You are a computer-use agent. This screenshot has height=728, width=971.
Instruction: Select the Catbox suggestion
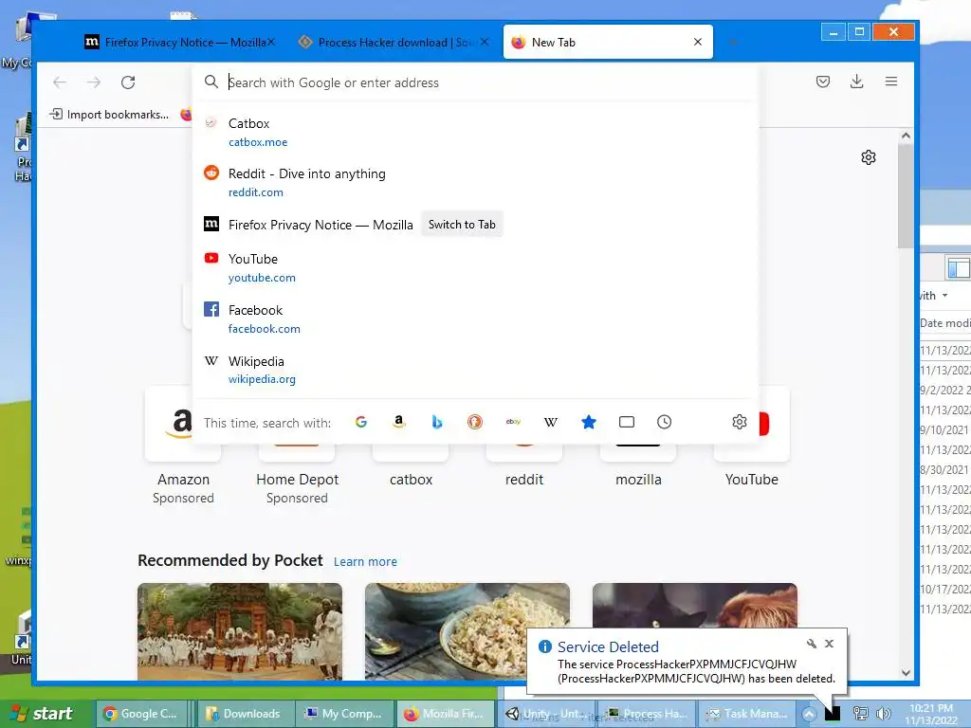[475, 132]
